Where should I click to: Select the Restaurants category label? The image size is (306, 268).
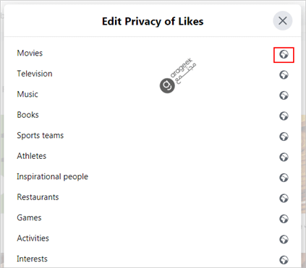click(x=38, y=197)
